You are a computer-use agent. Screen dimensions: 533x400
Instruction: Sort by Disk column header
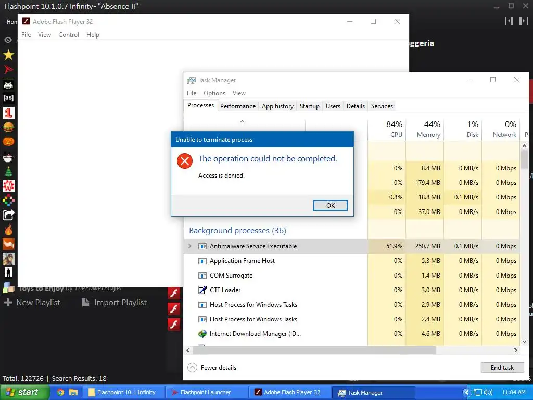click(x=463, y=129)
